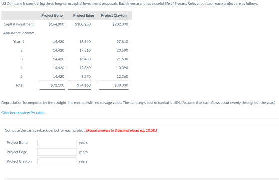Open the 'Click here to view PV table' link

(23, 113)
